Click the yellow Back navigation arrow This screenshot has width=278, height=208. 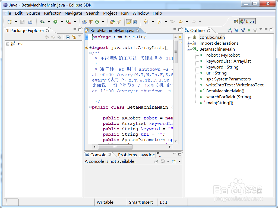coord(181,22)
